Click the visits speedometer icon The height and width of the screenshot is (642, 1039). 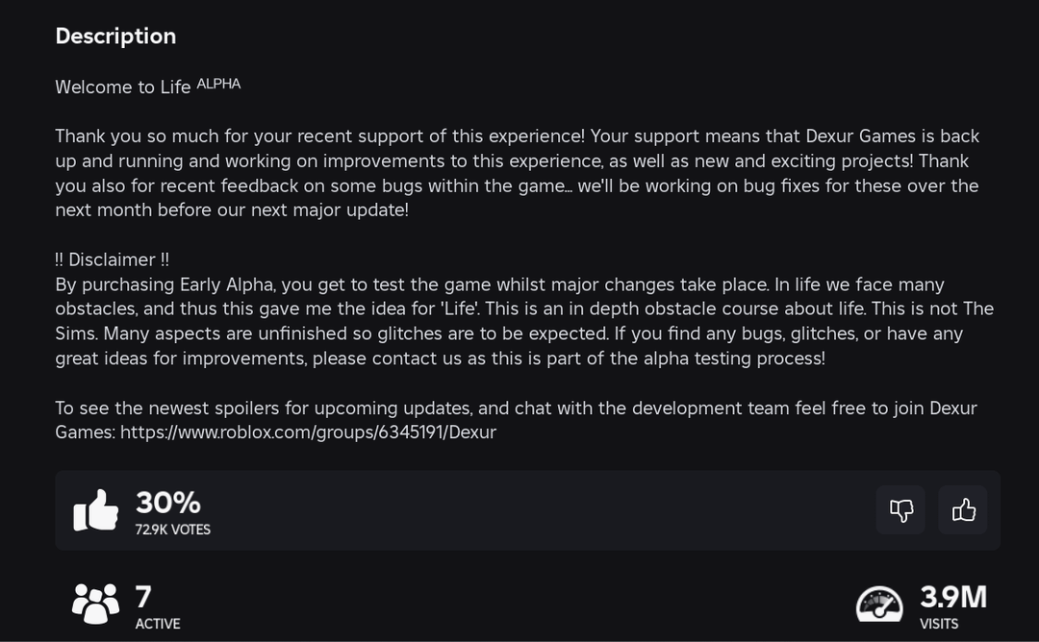click(x=879, y=604)
